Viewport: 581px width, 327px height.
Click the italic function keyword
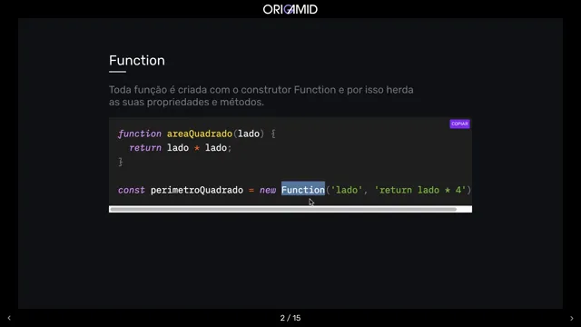139,134
